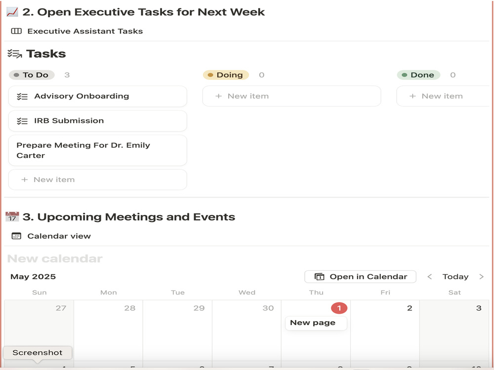Click the checklist icon beside Tasks title

(14, 54)
